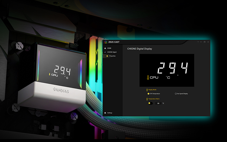Click the ZEUS CAST title text
The image size is (227, 142).
114,42
